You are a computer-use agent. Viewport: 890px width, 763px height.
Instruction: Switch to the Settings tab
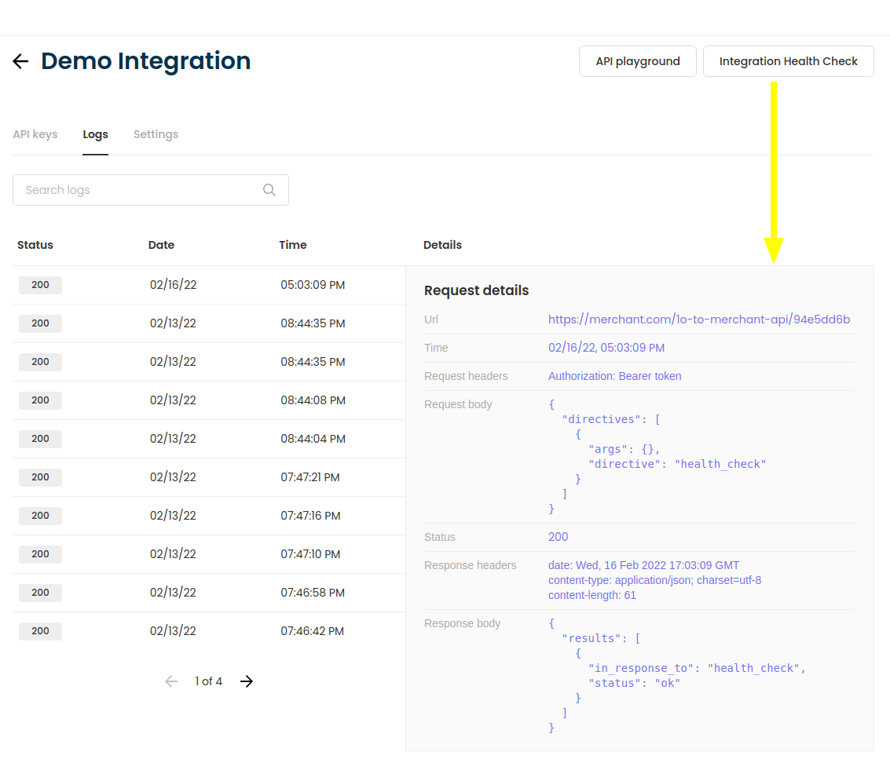(x=156, y=134)
